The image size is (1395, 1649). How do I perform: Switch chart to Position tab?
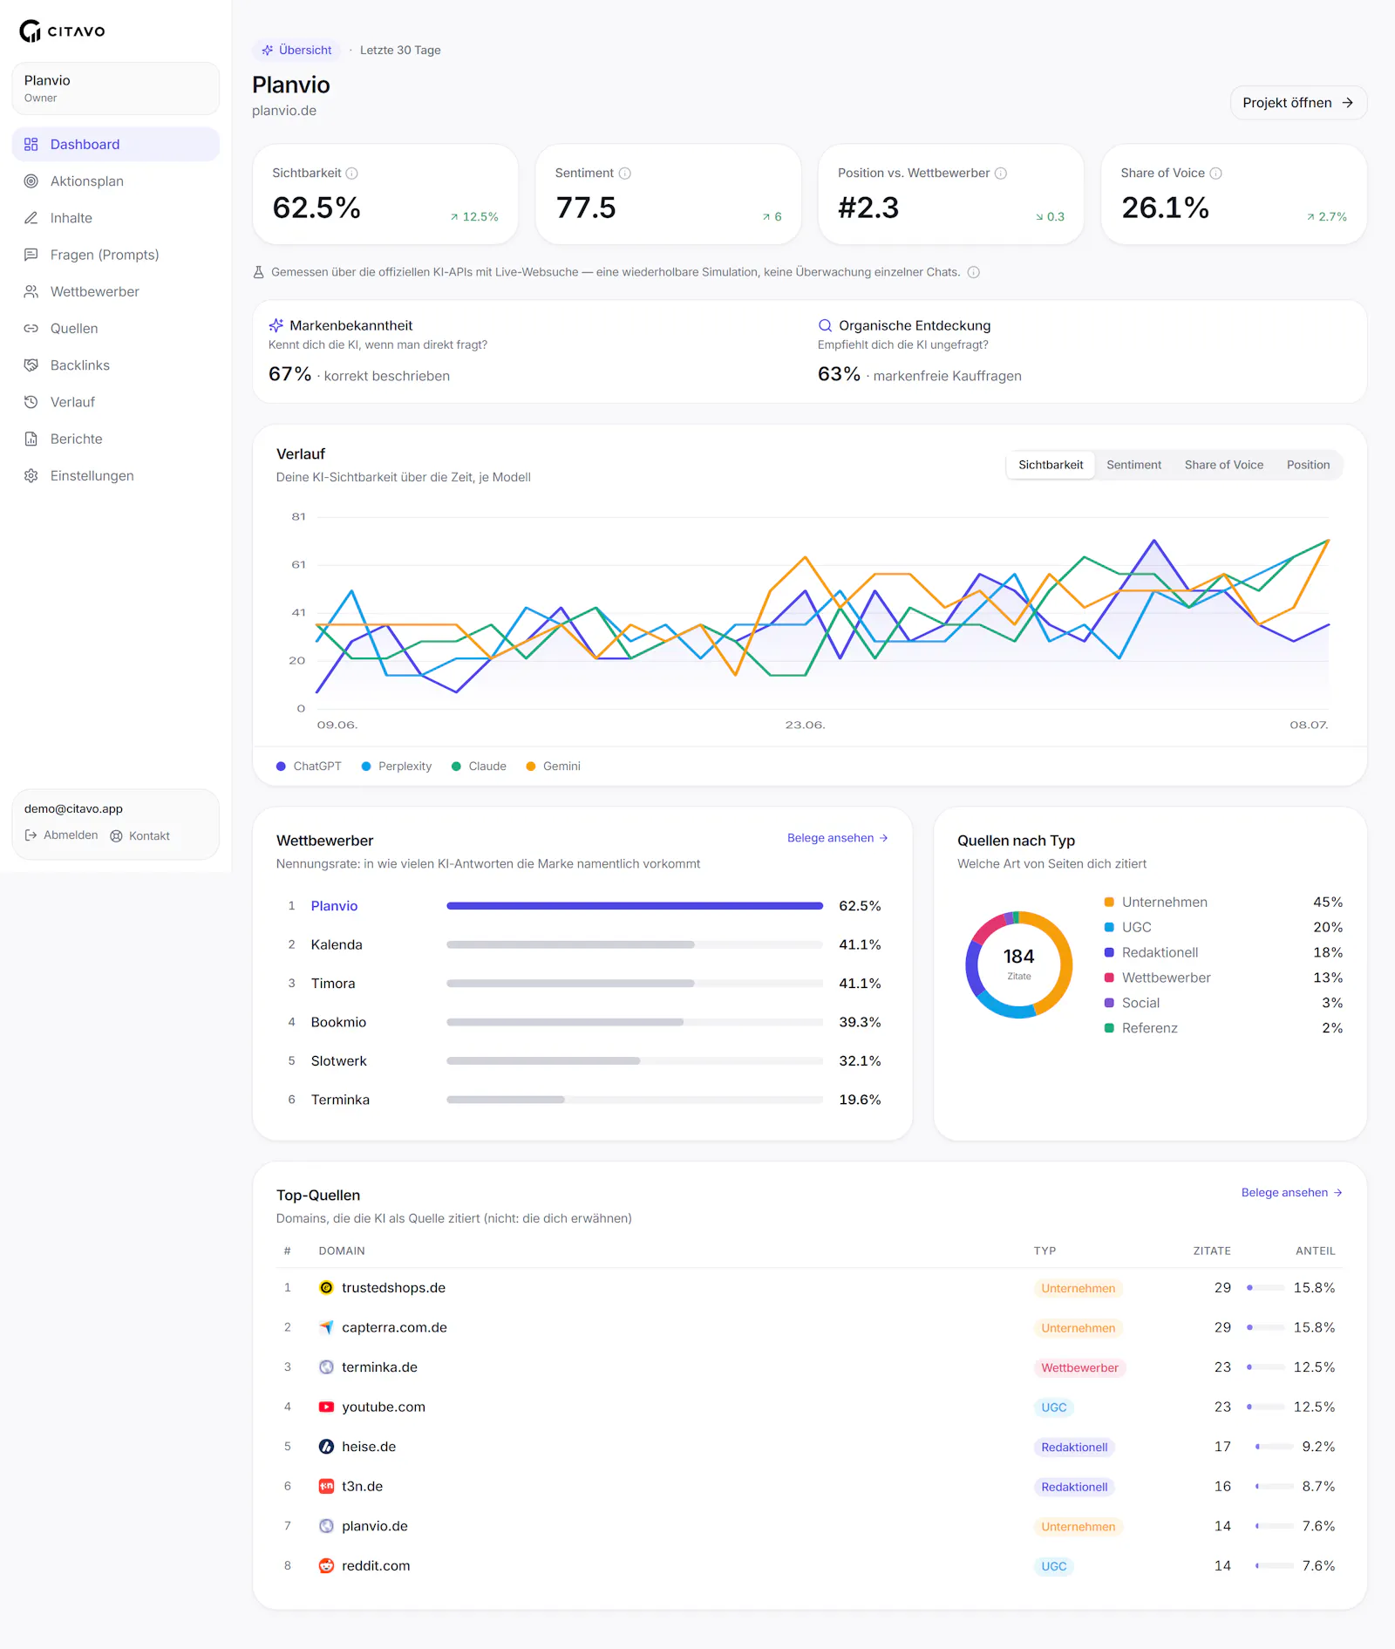1308,465
